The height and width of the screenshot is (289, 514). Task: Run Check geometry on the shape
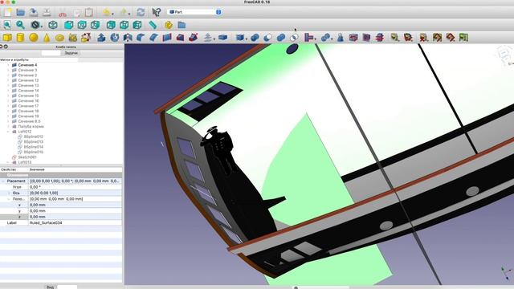click(x=340, y=38)
